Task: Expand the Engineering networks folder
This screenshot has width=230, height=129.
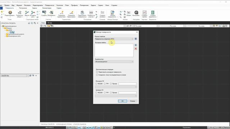Action: (5, 36)
